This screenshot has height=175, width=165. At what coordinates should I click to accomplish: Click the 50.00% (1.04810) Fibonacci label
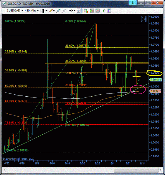[76, 73]
